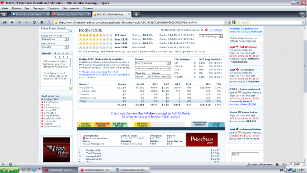The image size is (307, 173).
Task: Click Ton1Toponi in Last searches
Action: (51, 102)
